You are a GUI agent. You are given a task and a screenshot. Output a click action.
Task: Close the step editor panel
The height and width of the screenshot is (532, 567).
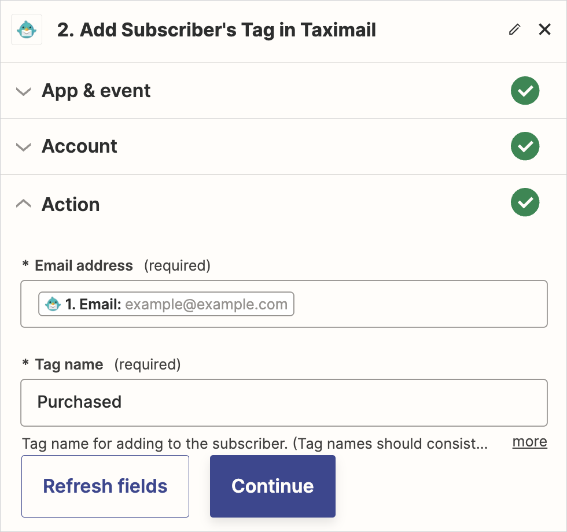(544, 29)
